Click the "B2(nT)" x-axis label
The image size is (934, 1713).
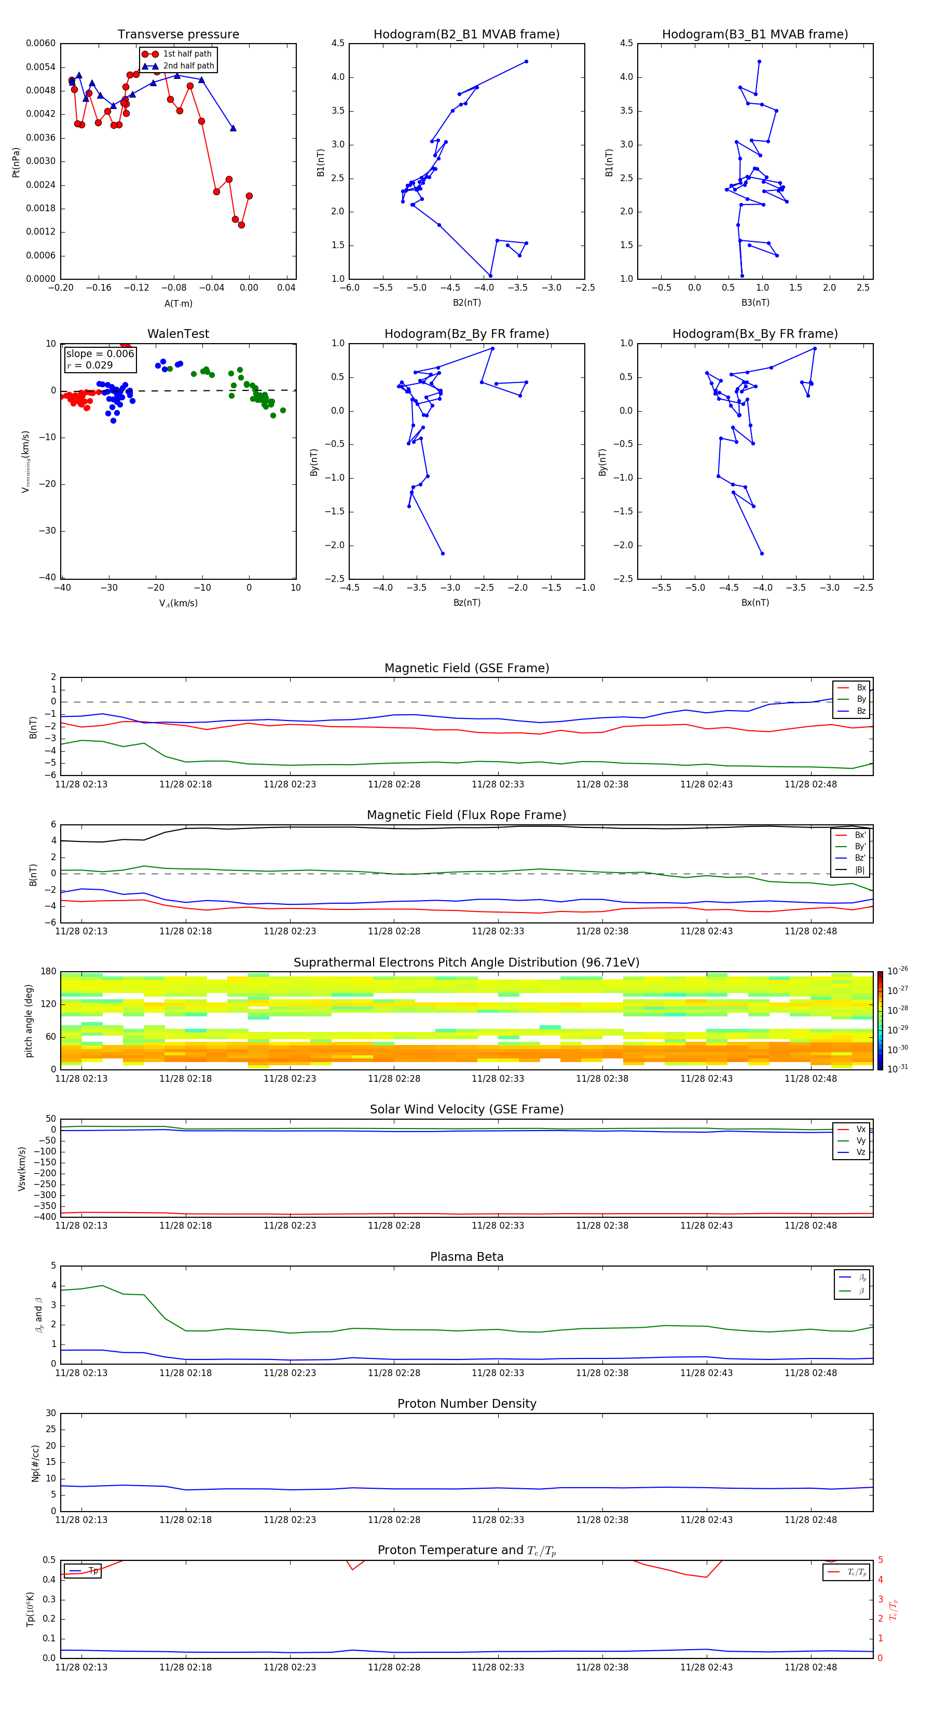click(x=466, y=303)
